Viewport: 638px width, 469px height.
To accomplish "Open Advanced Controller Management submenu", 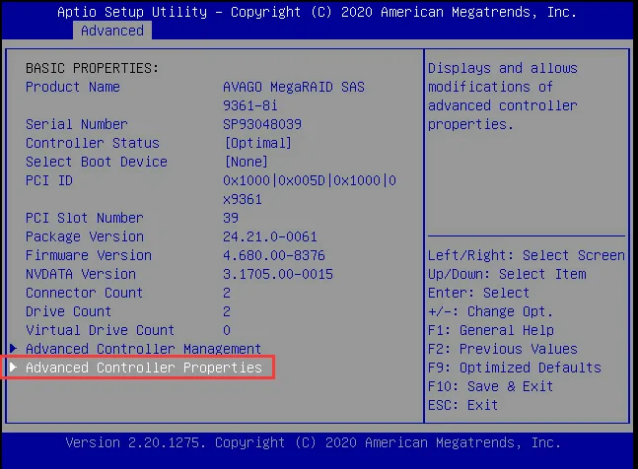I will 143,349.
